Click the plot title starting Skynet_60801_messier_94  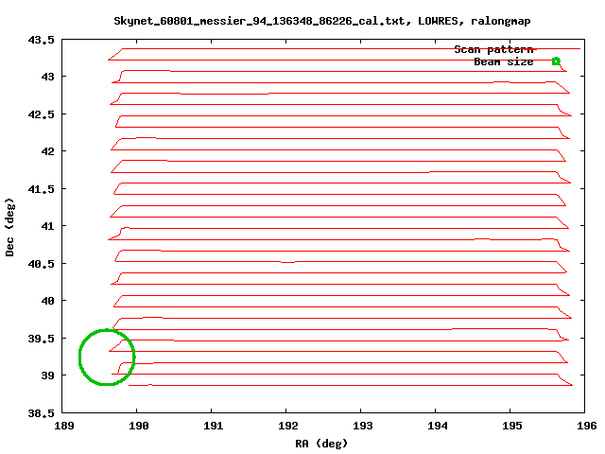coord(321,21)
